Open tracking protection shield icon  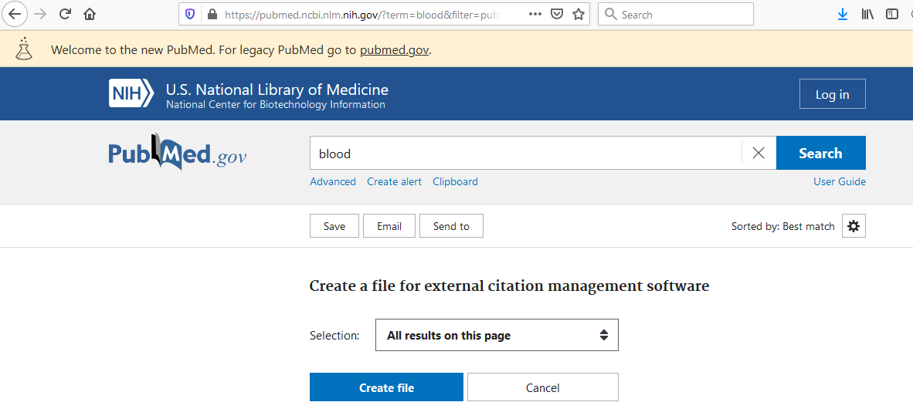pos(190,14)
